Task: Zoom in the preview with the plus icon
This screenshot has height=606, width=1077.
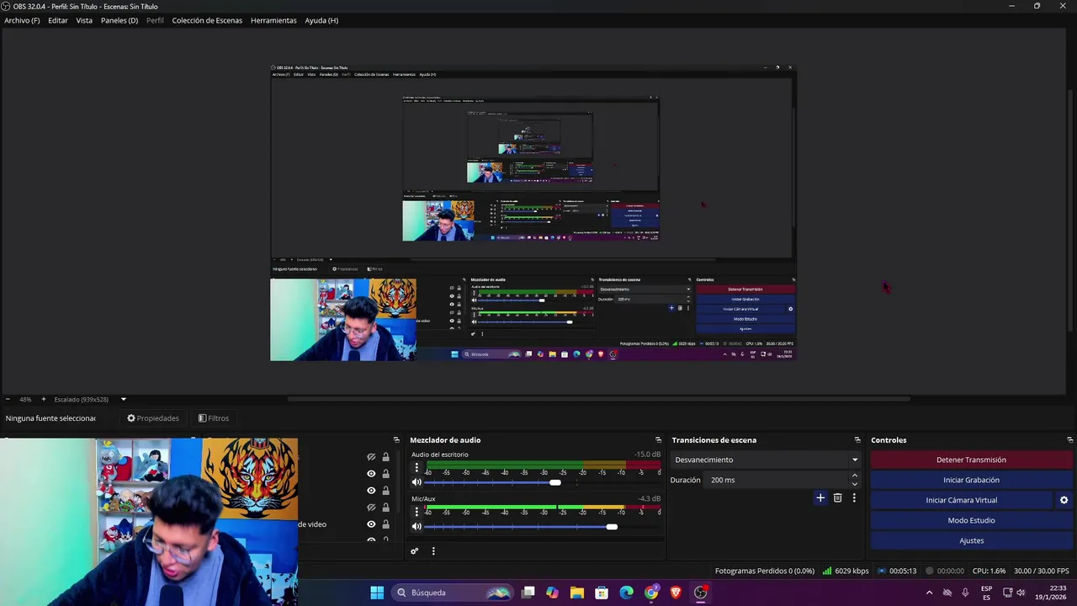Action: point(44,399)
